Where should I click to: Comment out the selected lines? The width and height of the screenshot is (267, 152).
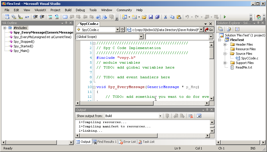coord(50,17)
